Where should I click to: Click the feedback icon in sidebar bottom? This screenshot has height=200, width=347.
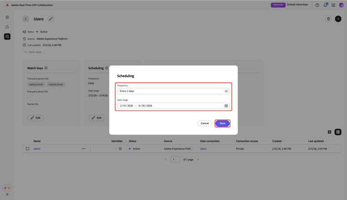(7, 188)
